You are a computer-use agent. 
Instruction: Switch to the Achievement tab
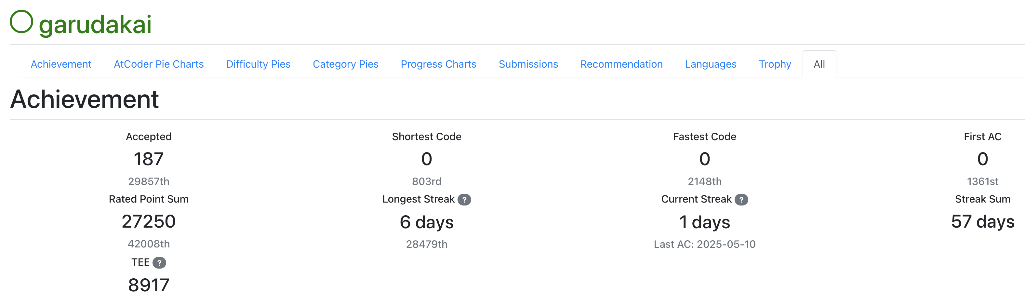tap(61, 64)
